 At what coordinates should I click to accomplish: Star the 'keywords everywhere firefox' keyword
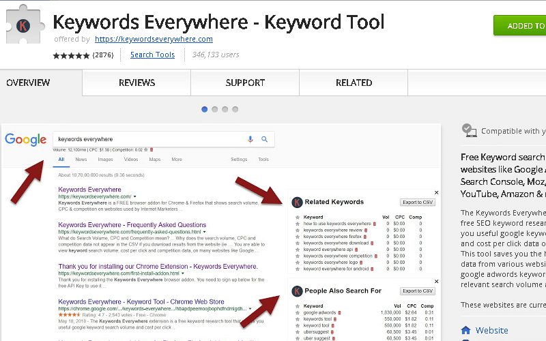pyautogui.click(x=298, y=237)
